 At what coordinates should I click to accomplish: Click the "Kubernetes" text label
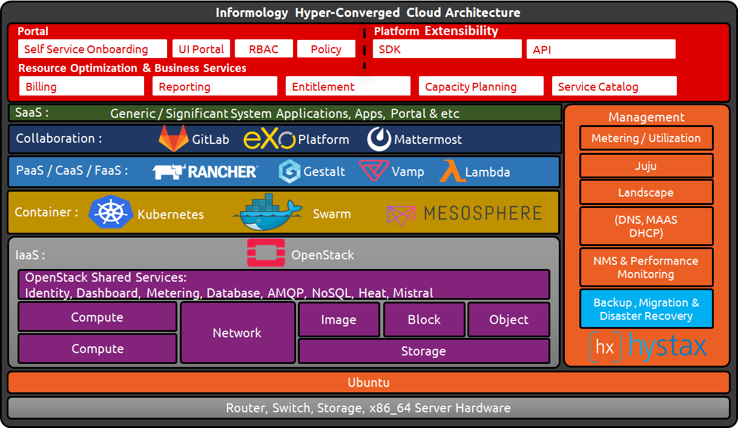pyautogui.click(x=171, y=215)
